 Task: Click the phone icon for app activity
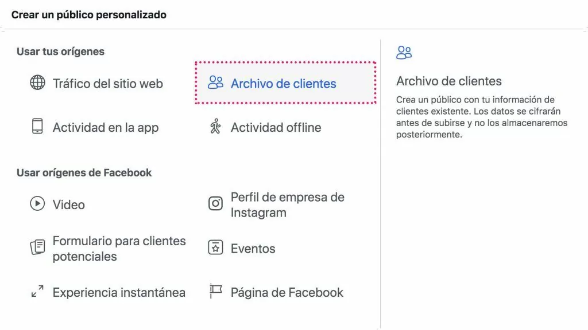pos(37,127)
